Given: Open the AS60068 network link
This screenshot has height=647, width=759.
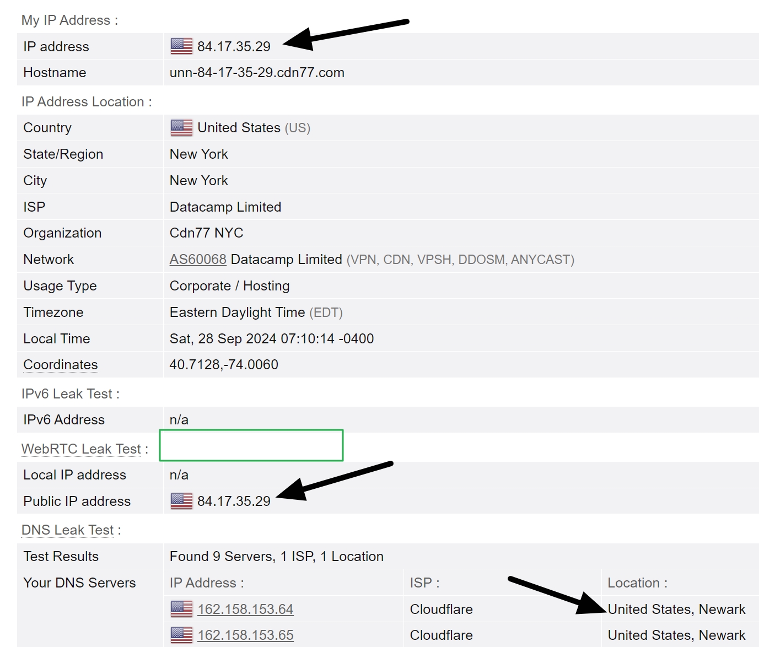Looking at the screenshot, I should point(198,259).
